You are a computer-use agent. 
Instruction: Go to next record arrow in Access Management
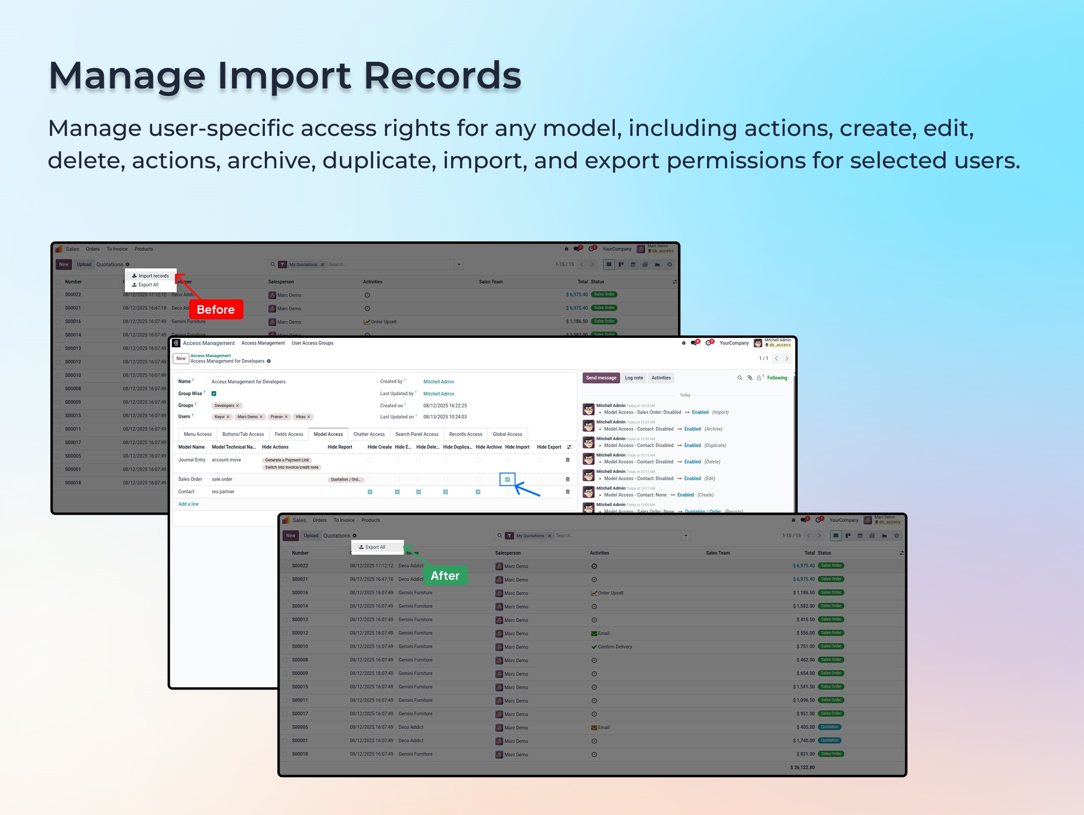pyautogui.click(x=787, y=358)
